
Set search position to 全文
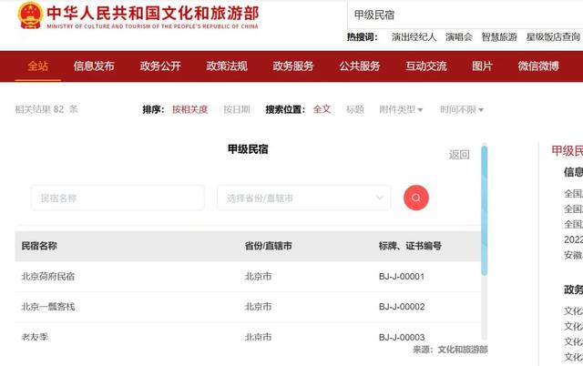point(322,109)
